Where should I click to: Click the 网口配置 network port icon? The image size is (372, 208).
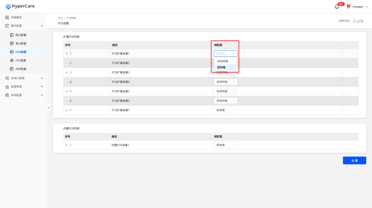[12, 35]
